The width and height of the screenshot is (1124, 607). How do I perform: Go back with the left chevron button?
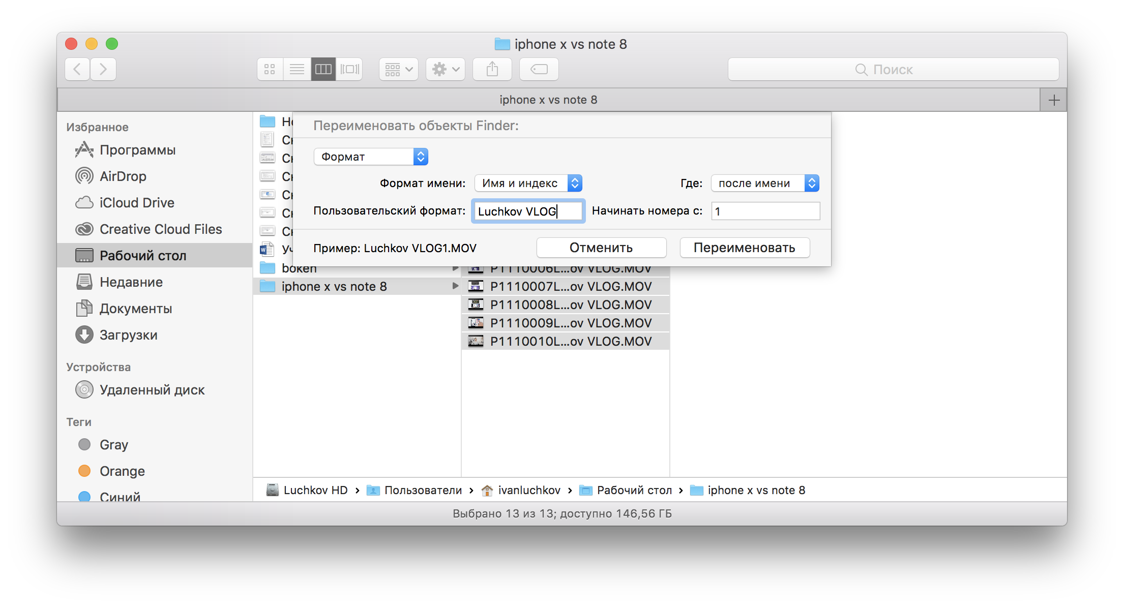click(77, 69)
